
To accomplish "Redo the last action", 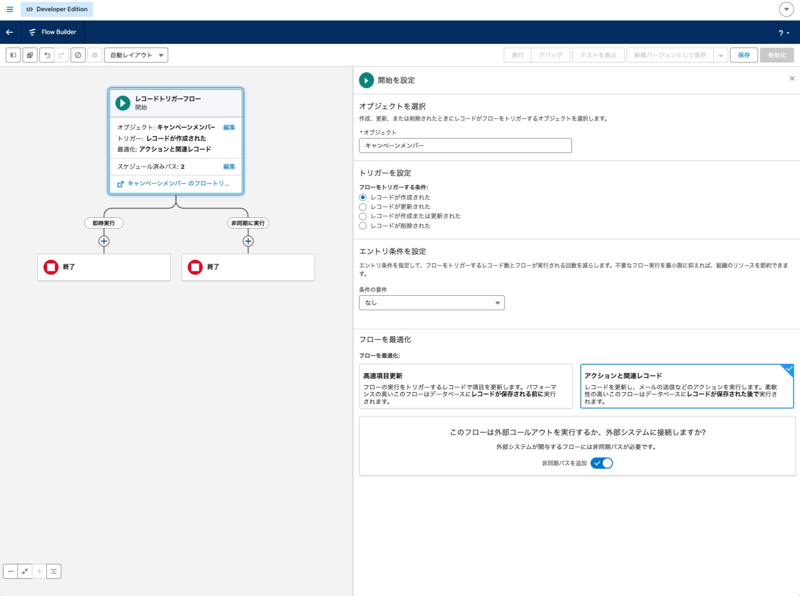I will tap(61, 55).
